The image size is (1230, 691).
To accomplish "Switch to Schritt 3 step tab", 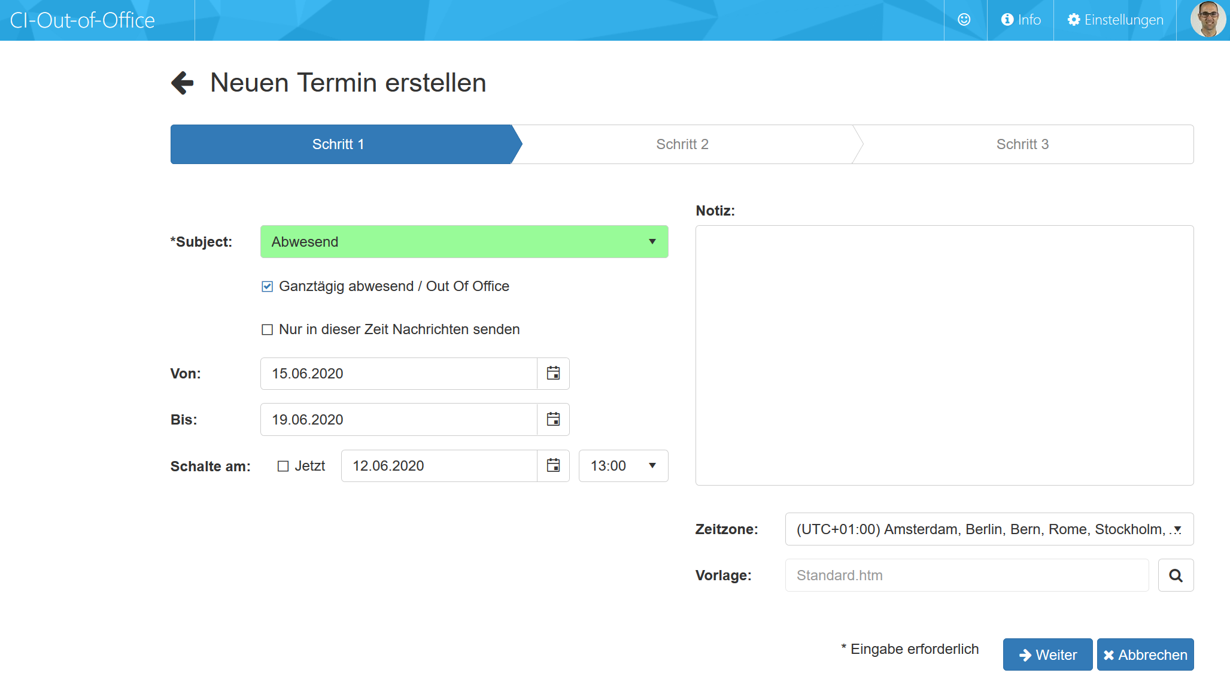I will (1022, 144).
